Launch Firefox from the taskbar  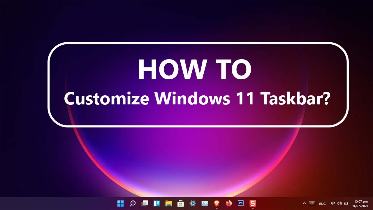pyautogui.click(x=229, y=203)
